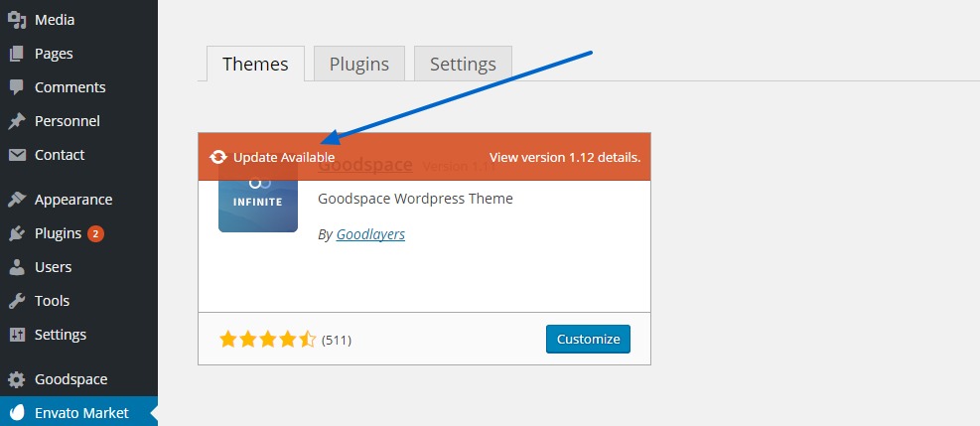
Task: Open the Settings sidebar menu item
Action: (60, 335)
